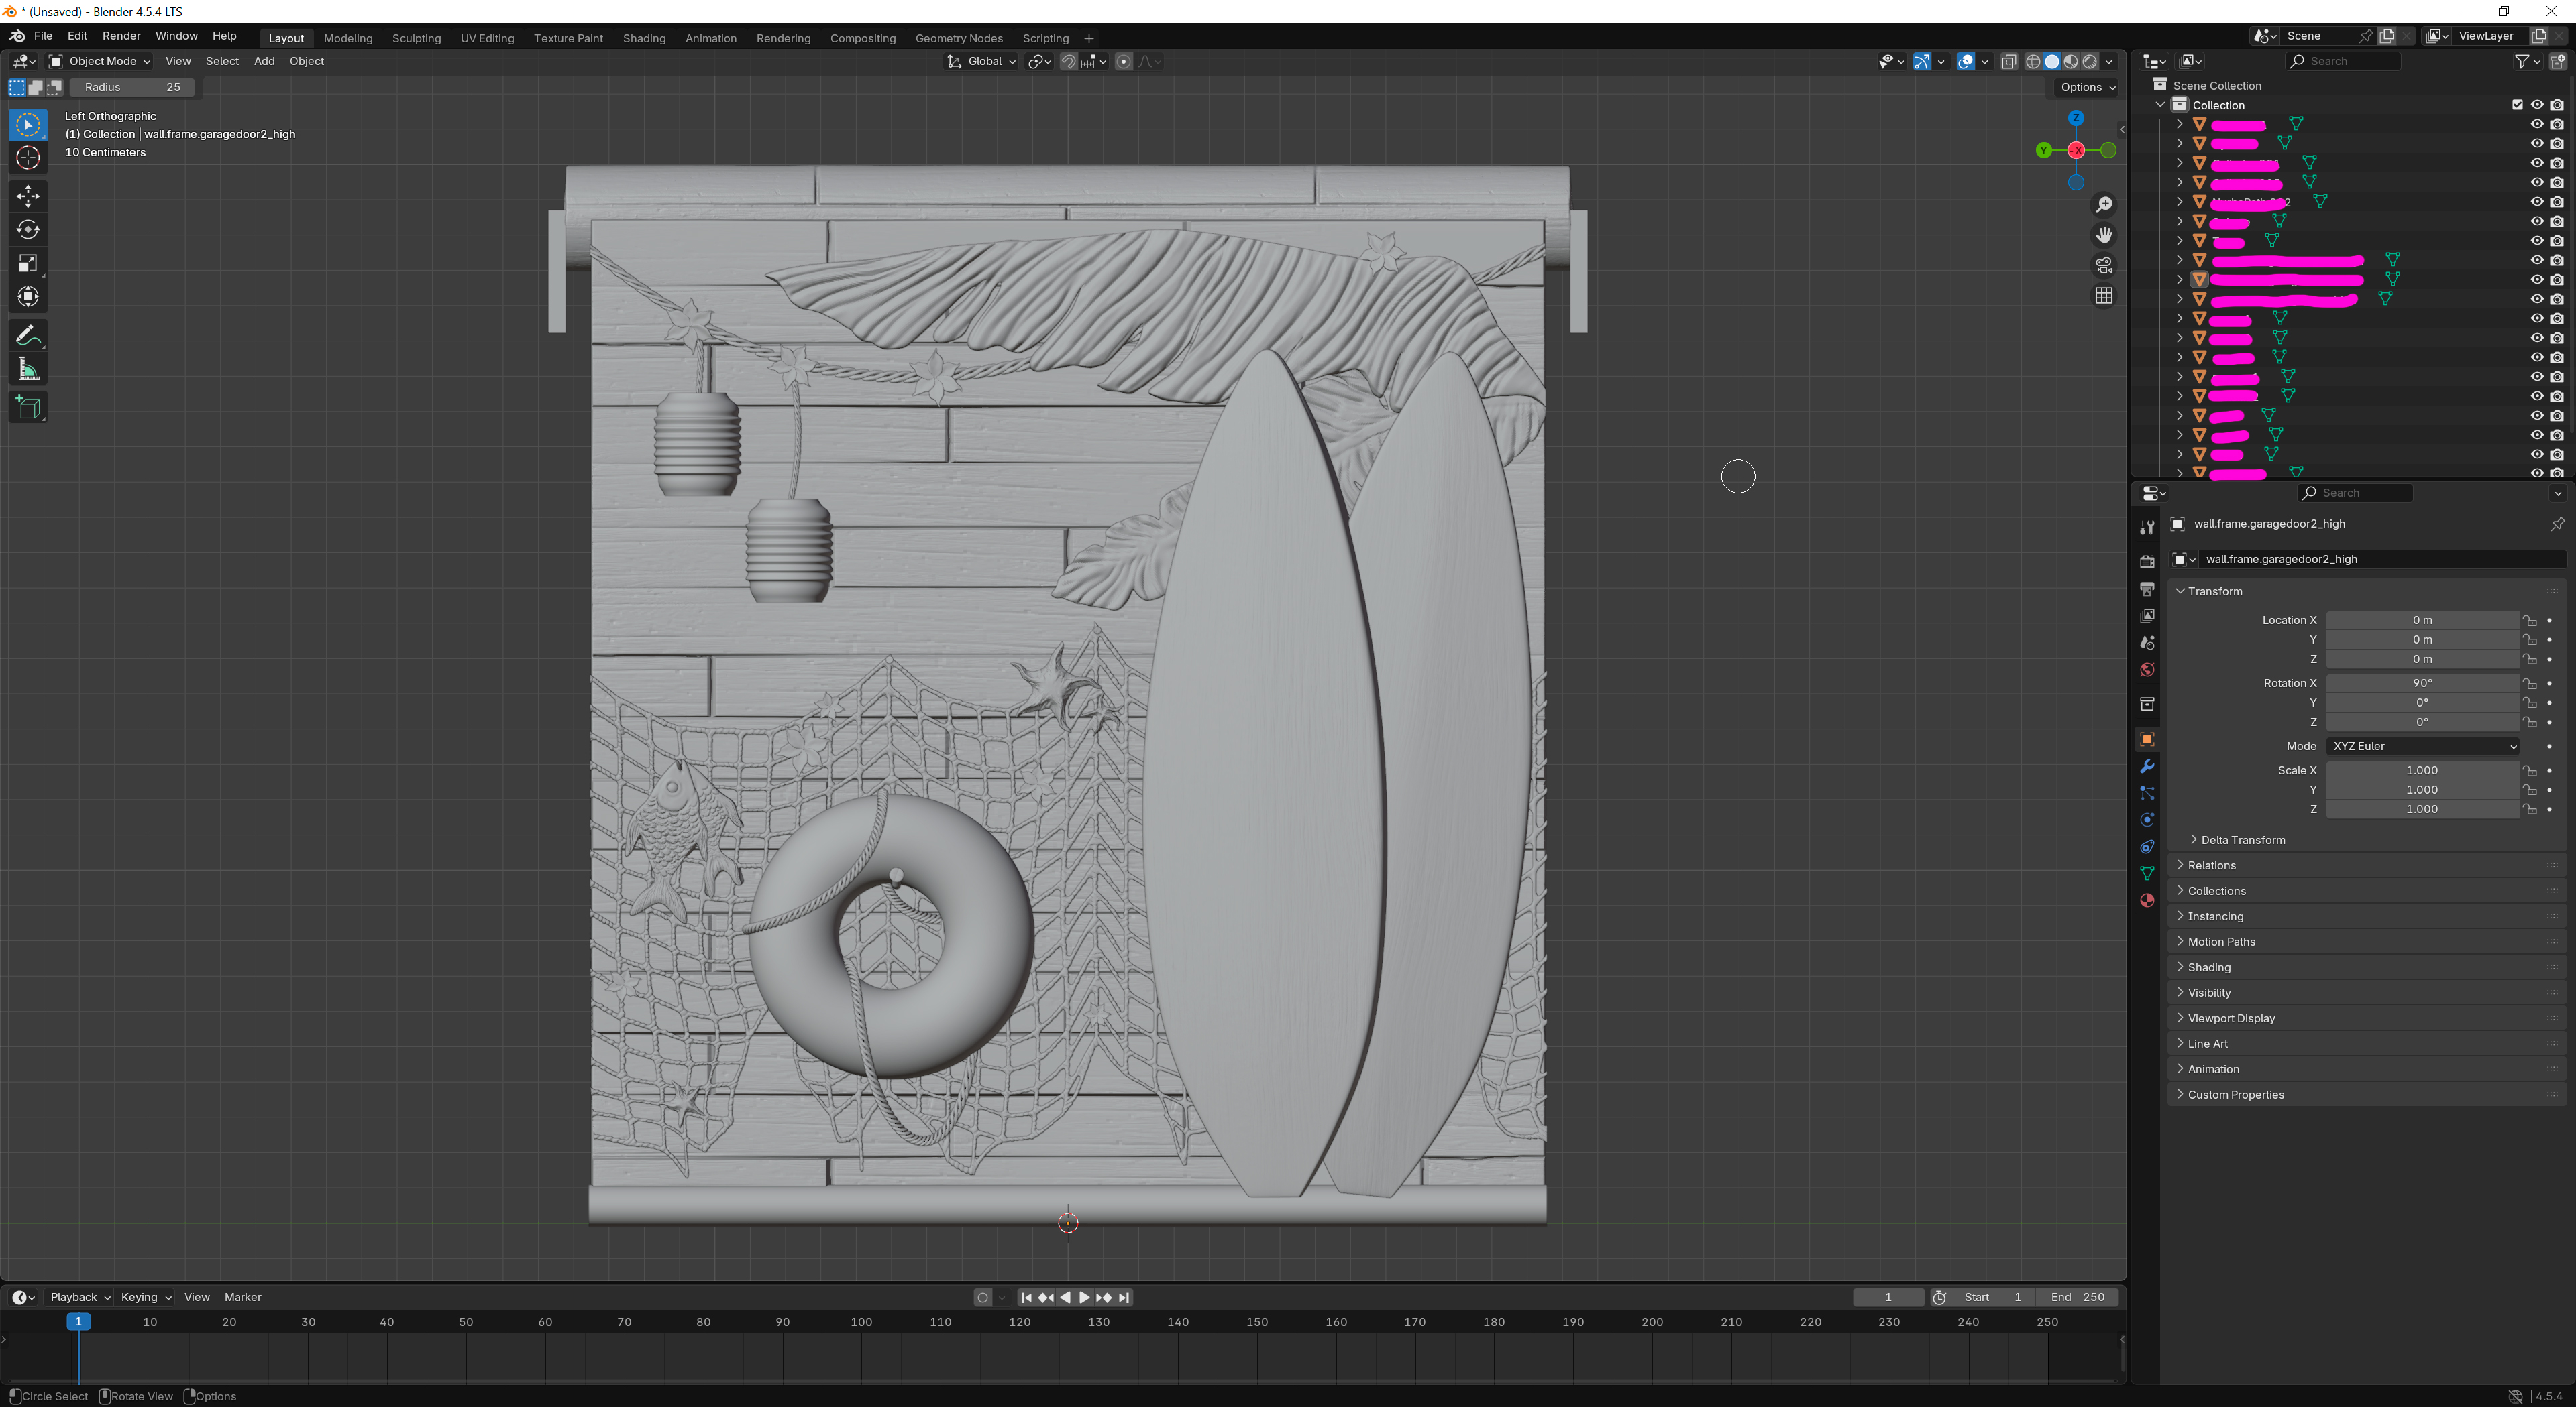Switch perspective/orthographic grid icon

point(2104,296)
